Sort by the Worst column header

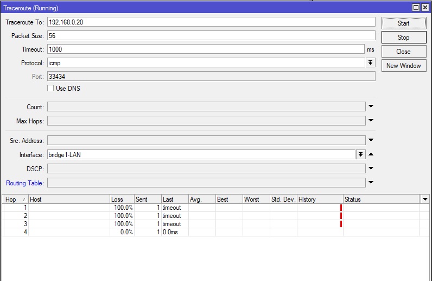[x=256, y=199]
